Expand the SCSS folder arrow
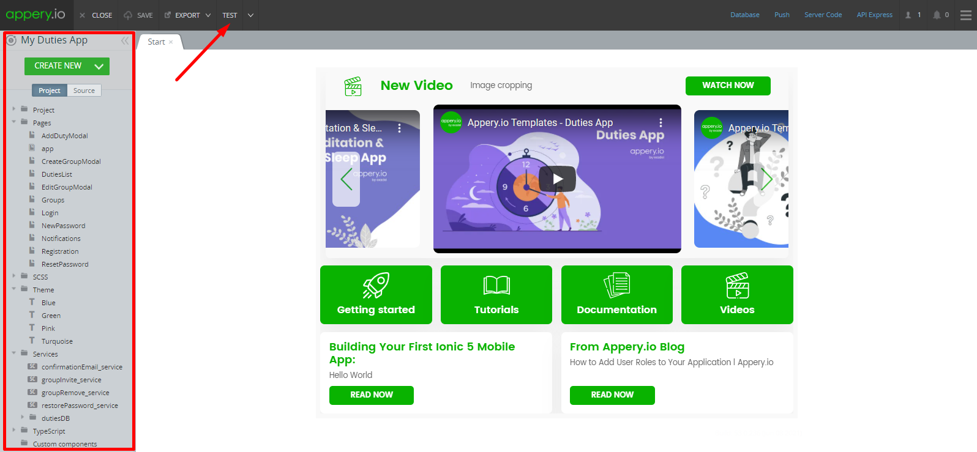 coord(14,276)
